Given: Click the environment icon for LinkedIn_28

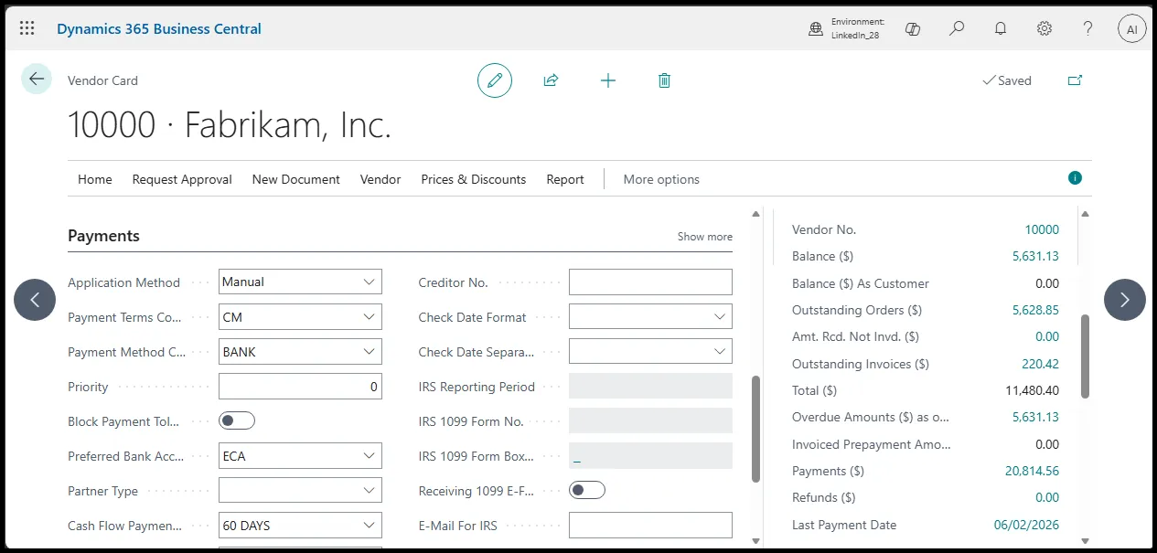Looking at the screenshot, I should (816, 29).
